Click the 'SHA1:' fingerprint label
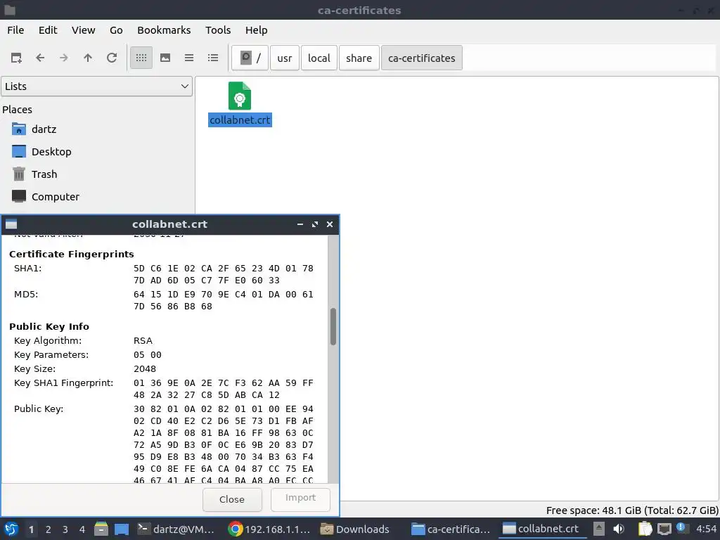 click(27, 268)
